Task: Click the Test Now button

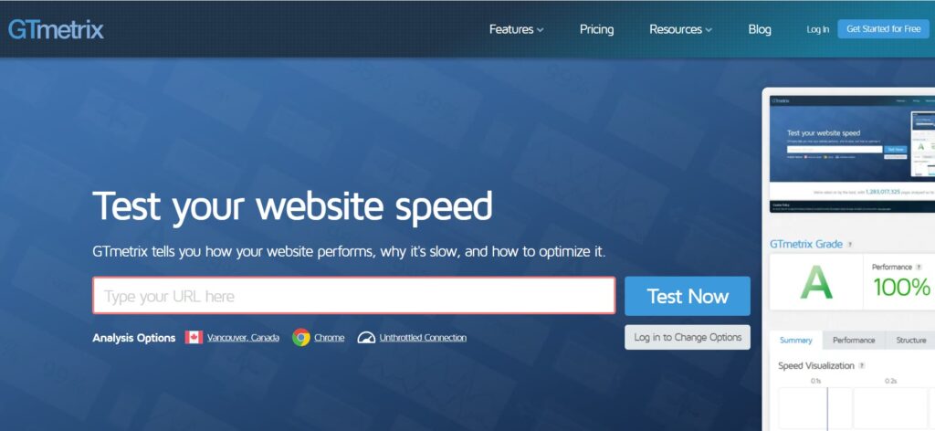Action: click(x=688, y=296)
